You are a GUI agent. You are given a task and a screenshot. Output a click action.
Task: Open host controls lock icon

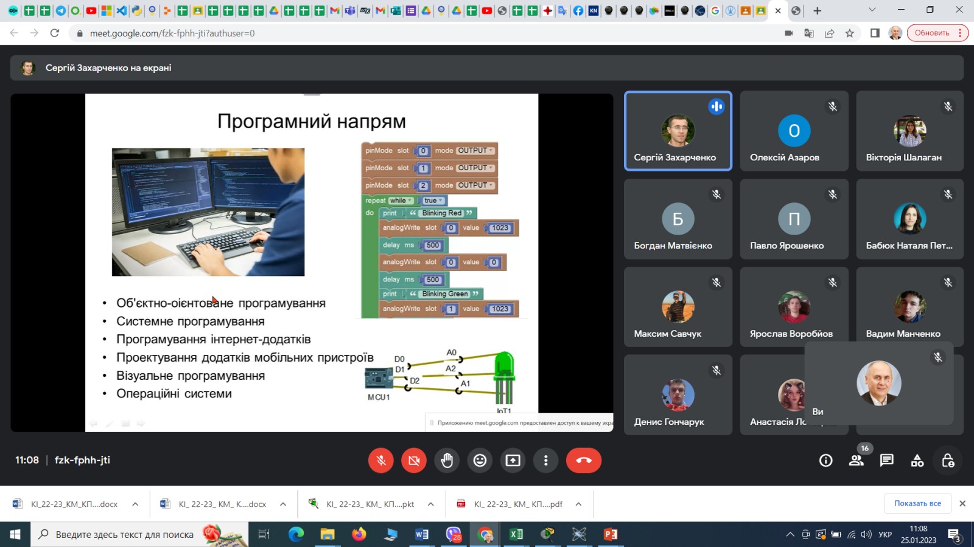click(948, 461)
